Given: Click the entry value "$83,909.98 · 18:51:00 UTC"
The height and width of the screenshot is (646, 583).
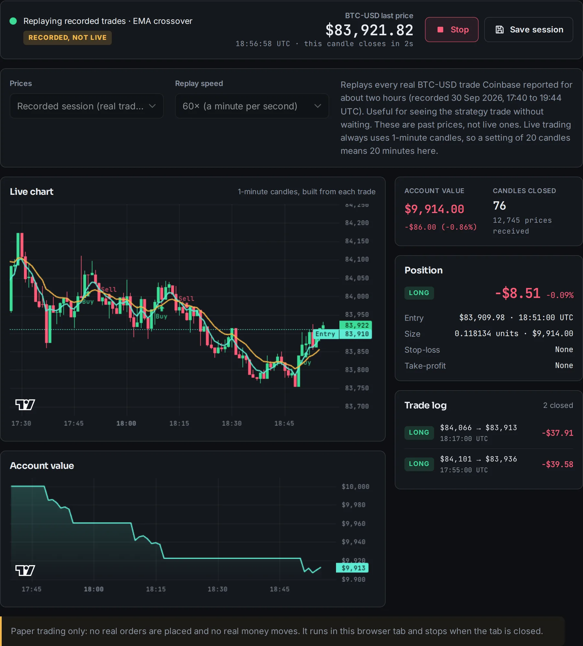Looking at the screenshot, I should 516,317.
